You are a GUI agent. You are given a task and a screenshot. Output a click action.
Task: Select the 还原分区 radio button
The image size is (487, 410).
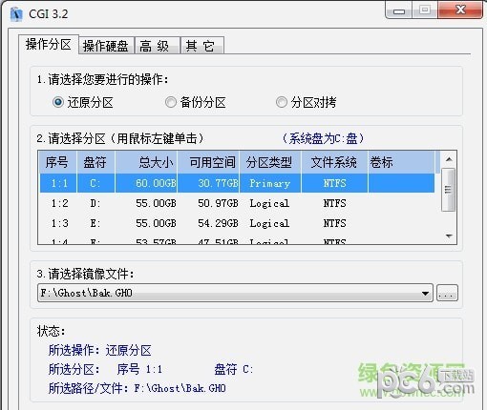point(58,102)
